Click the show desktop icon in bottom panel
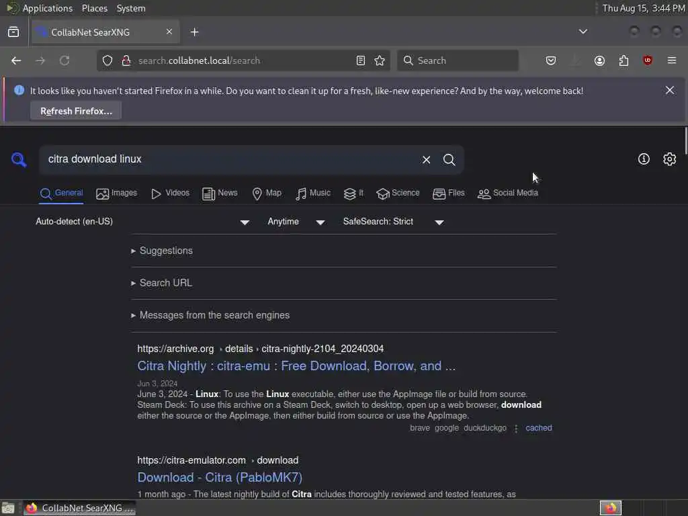The height and width of the screenshot is (516, 688). click(8, 508)
